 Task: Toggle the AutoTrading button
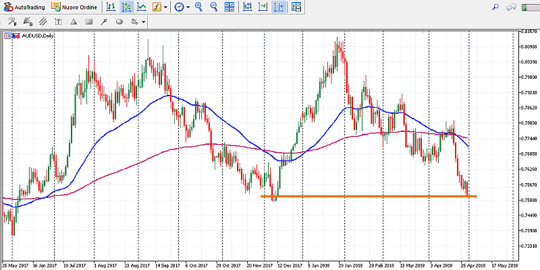[22, 7]
